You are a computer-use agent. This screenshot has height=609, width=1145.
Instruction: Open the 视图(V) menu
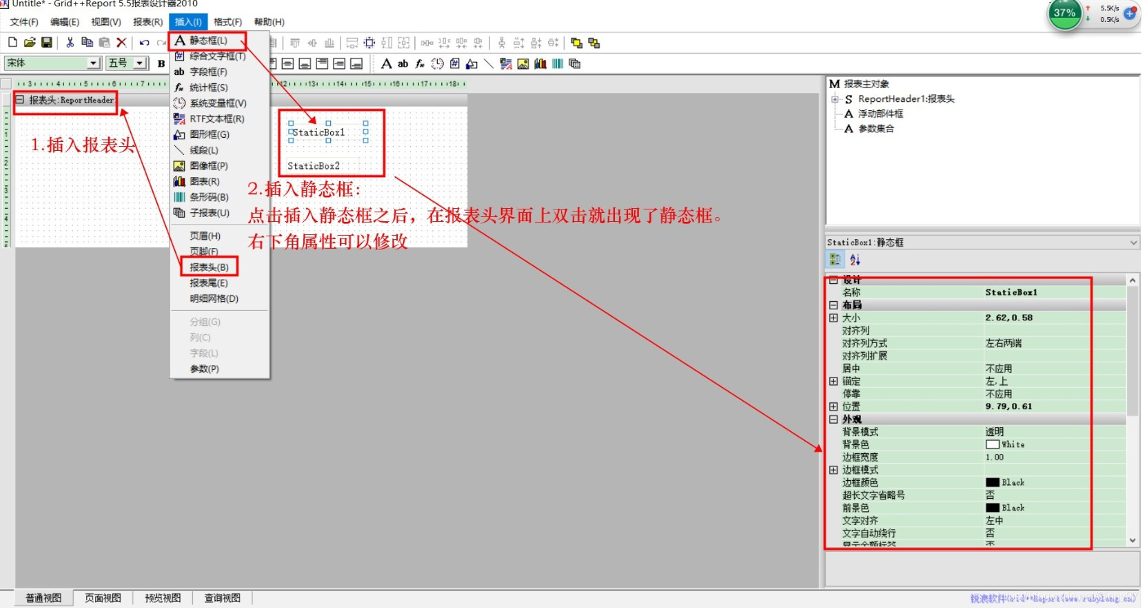pyautogui.click(x=106, y=22)
